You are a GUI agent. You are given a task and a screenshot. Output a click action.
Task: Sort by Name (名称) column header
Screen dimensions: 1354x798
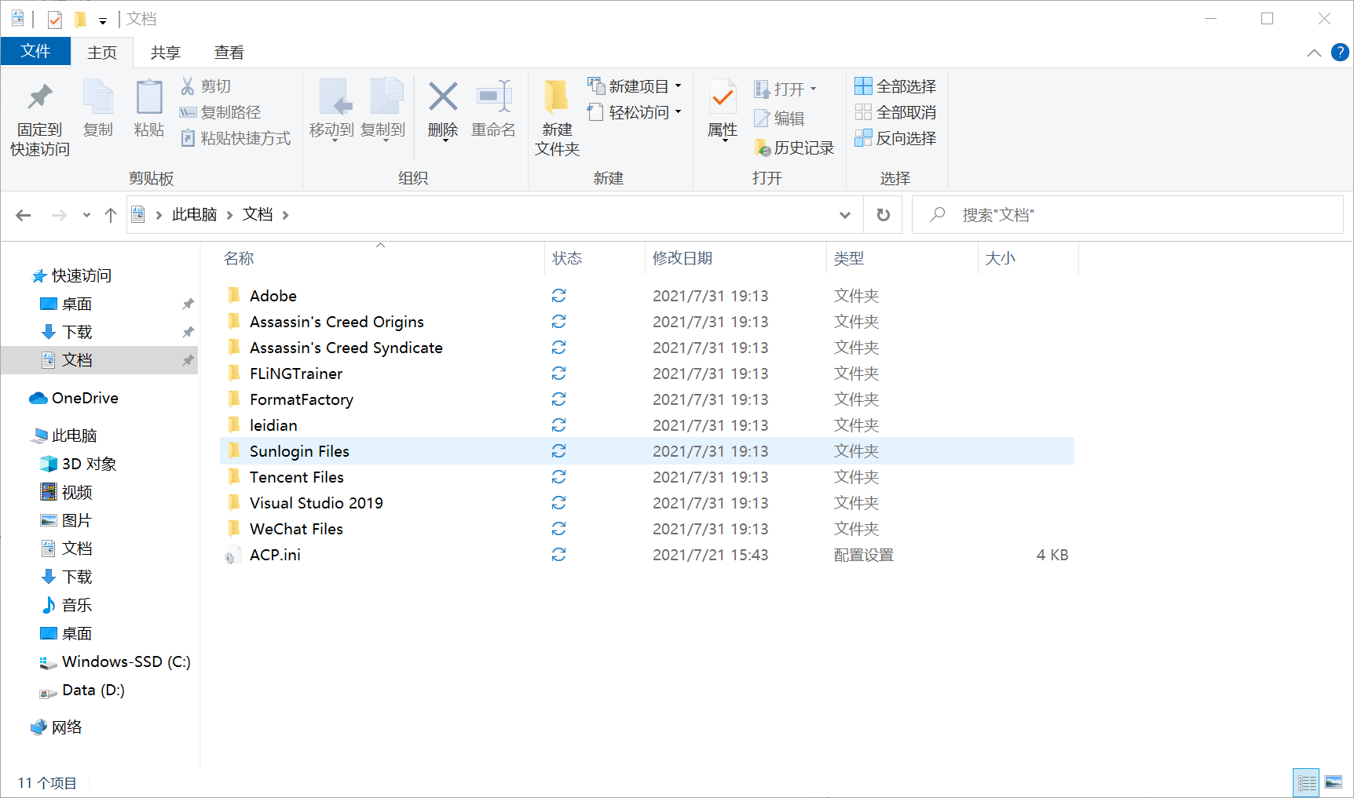239,258
